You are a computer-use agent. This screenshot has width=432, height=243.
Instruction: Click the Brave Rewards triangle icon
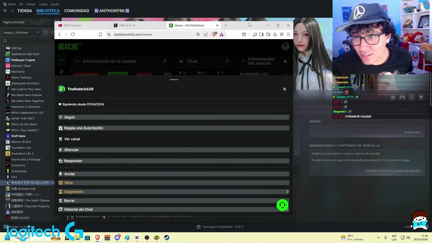click(222, 34)
